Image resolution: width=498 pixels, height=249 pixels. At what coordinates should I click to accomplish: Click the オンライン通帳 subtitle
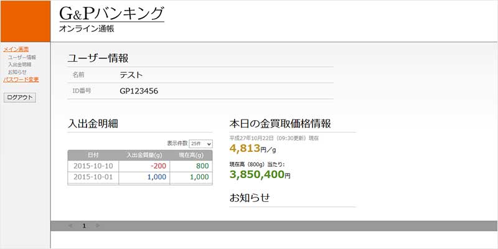pyautogui.click(x=87, y=29)
